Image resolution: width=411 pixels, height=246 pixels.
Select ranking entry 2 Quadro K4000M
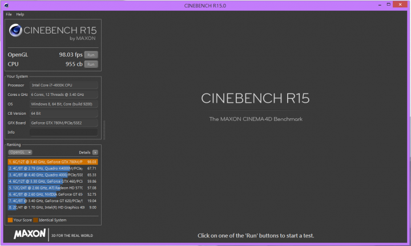[53, 168]
